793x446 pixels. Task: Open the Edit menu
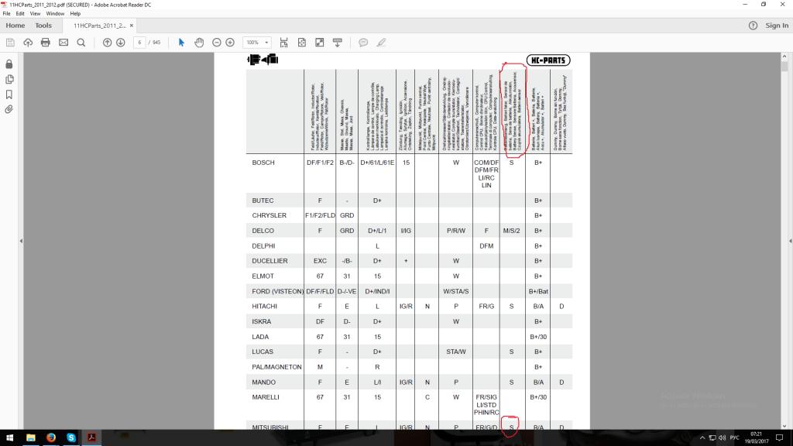tap(20, 14)
